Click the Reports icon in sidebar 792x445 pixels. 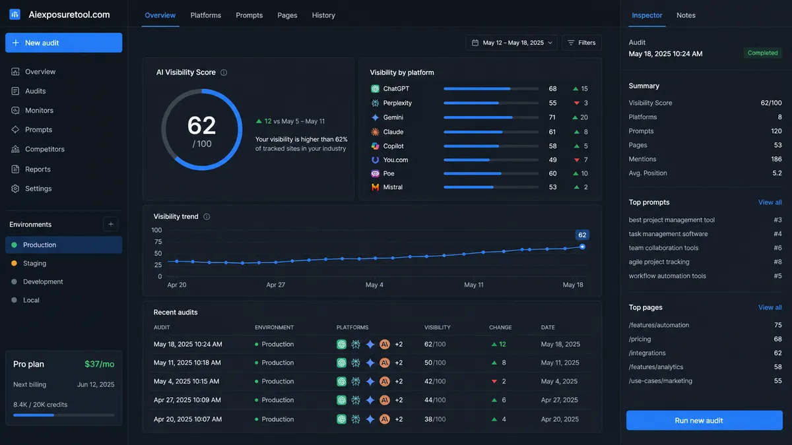[15, 169]
